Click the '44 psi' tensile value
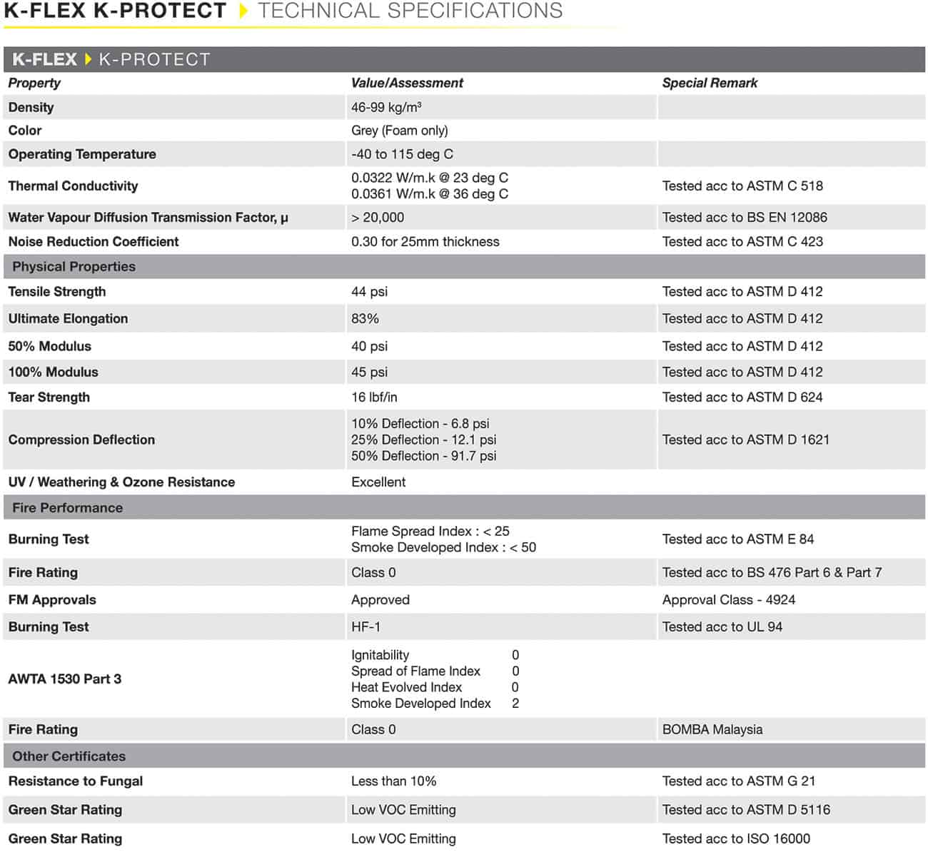This screenshot has height=862, width=928. coord(369,292)
